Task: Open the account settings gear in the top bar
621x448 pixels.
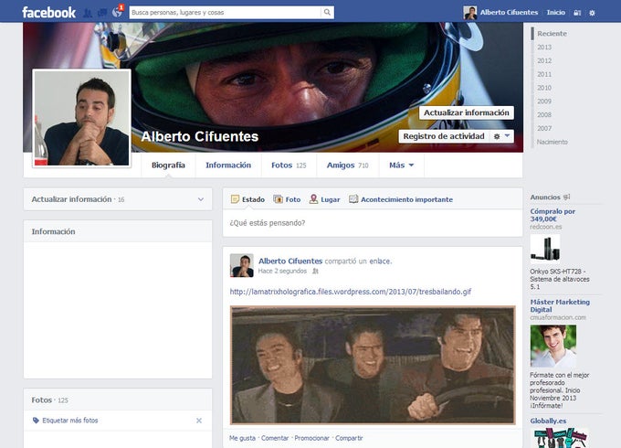Action: pos(592,13)
